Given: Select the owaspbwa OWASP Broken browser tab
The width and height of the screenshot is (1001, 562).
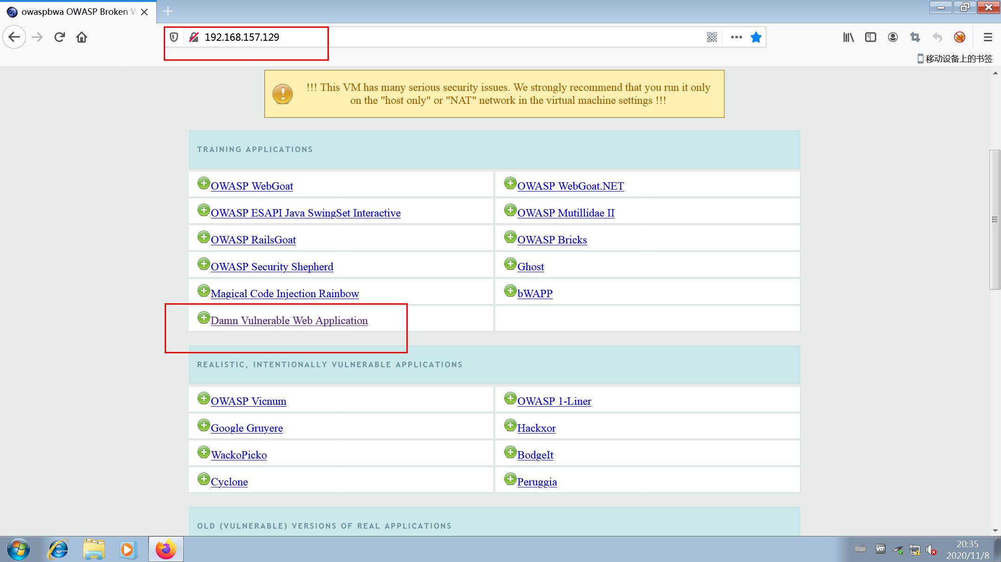Looking at the screenshot, I should click(x=74, y=12).
